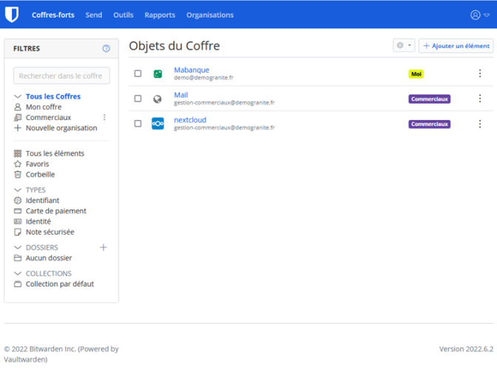Image resolution: width=497 pixels, height=371 pixels.
Task: Click Version 2022.6.2 footer text
Action: 466,349
